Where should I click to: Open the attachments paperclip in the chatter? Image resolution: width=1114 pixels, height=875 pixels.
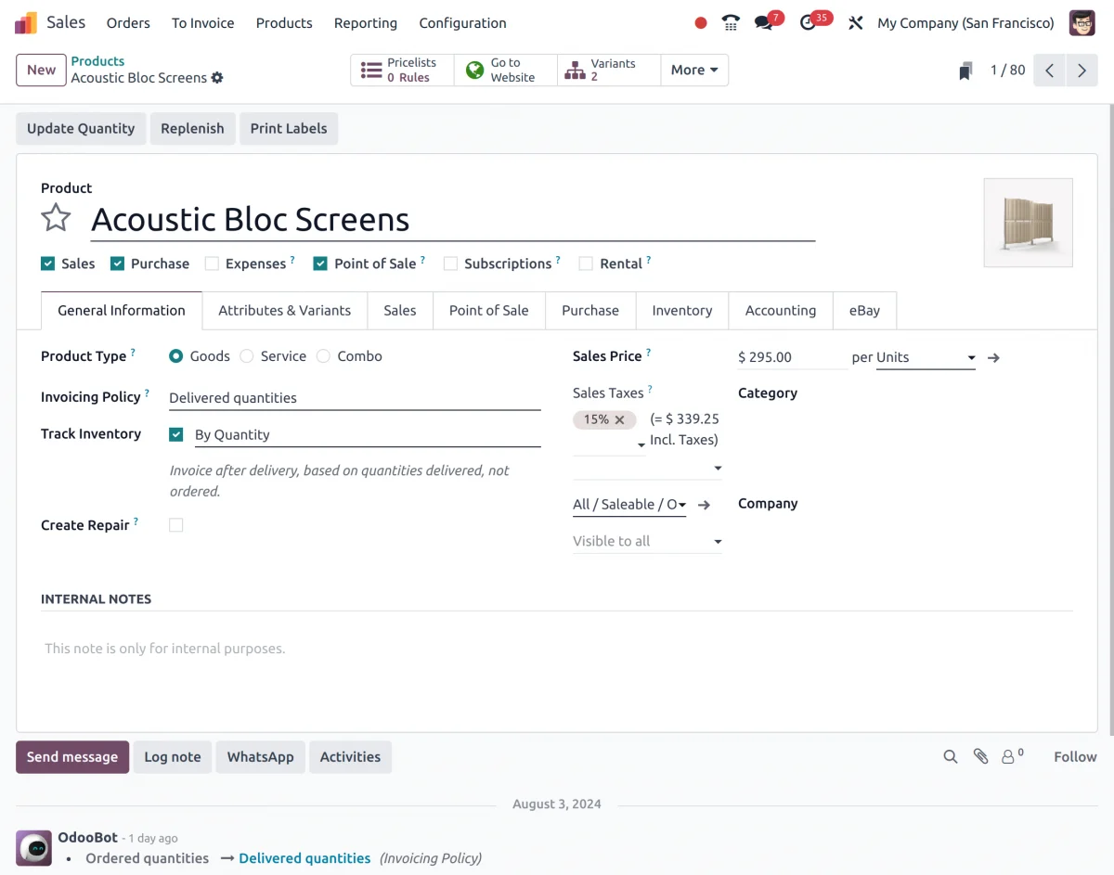click(x=981, y=756)
